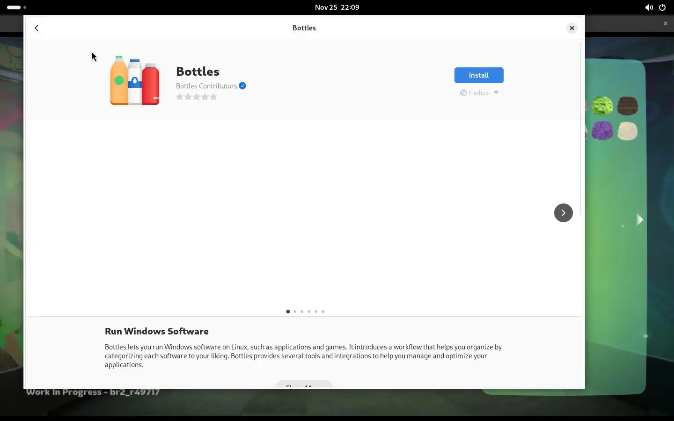Screen dimensions: 674x421
Task: Open Activities via the top-left pill indicator
Action: (x=16, y=7)
